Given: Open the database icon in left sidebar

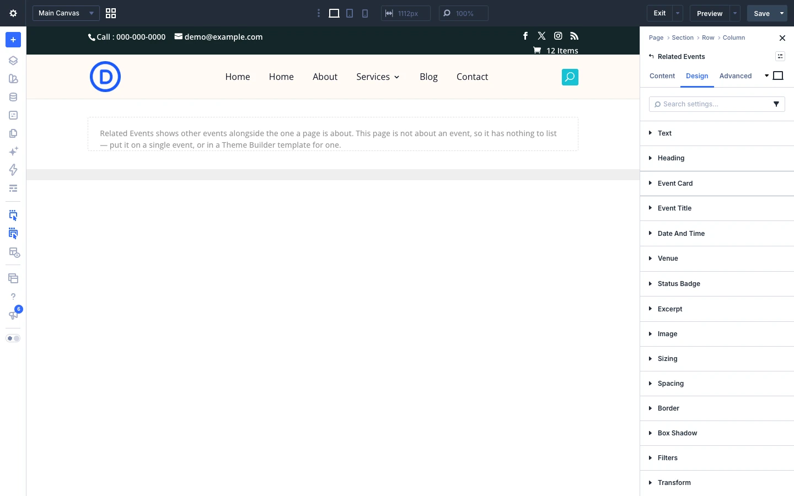Looking at the screenshot, I should [x=13, y=97].
